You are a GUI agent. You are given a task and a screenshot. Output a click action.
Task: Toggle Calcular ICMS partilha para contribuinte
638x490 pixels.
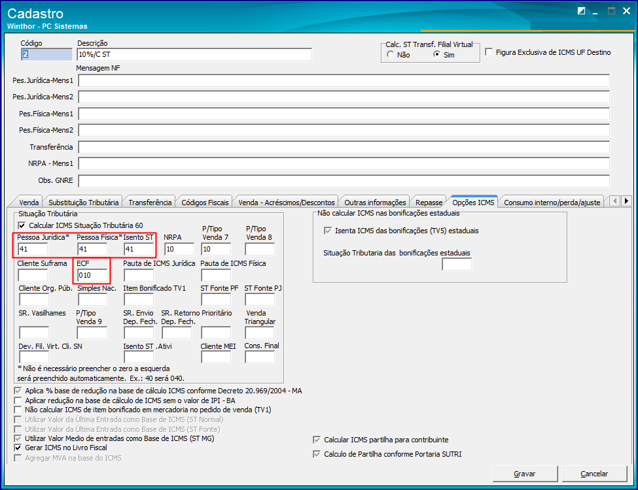(317, 440)
